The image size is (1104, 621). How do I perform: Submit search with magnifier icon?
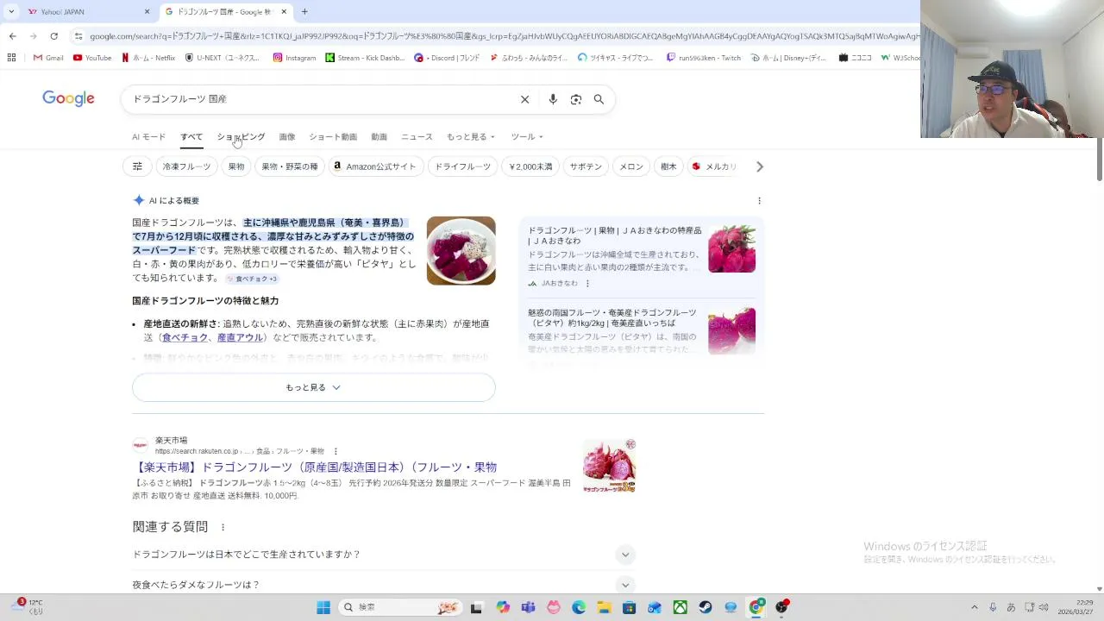point(599,99)
